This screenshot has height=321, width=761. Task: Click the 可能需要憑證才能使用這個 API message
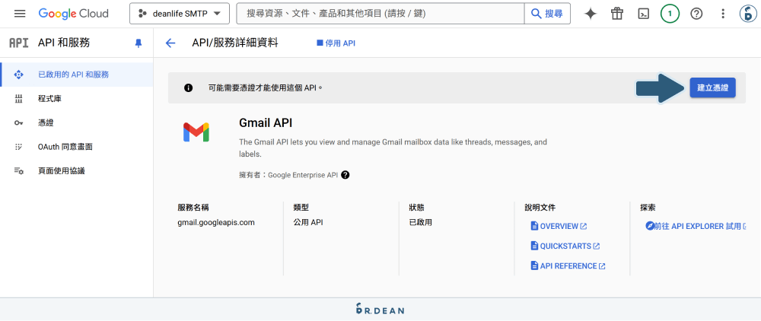tap(265, 87)
